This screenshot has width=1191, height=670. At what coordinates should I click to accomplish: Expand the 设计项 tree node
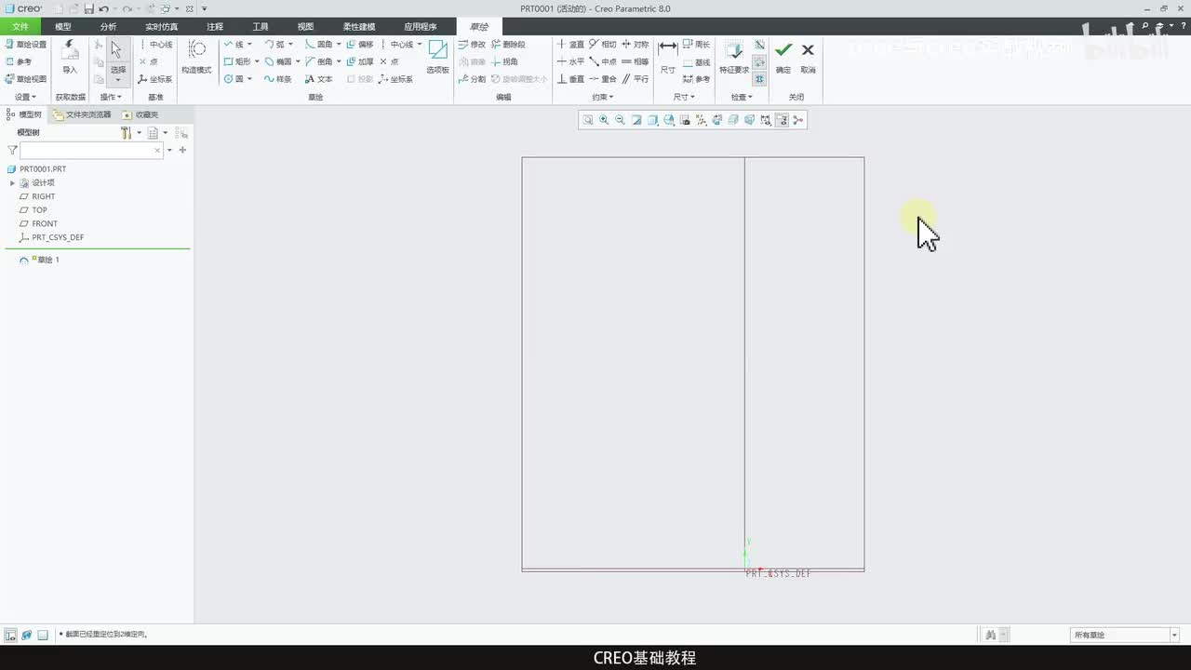[12, 182]
